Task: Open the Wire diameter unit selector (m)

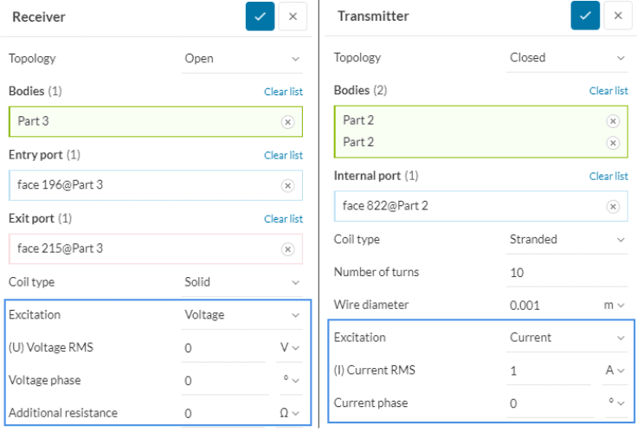Action: (614, 306)
